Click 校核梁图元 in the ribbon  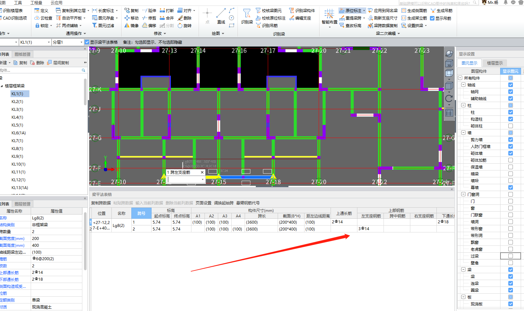point(269,11)
